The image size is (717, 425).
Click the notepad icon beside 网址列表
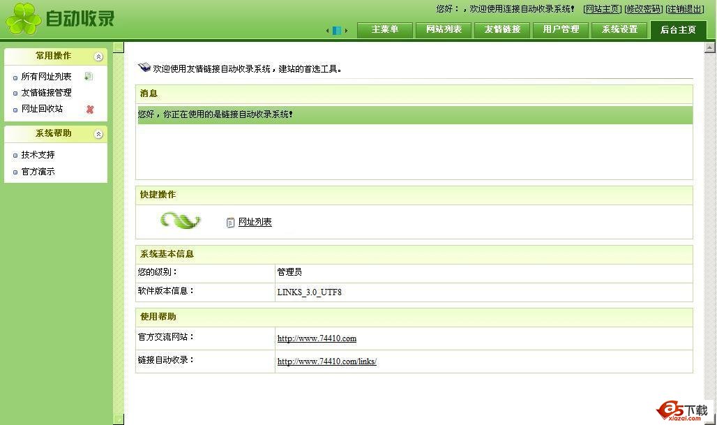click(x=230, y=223)
